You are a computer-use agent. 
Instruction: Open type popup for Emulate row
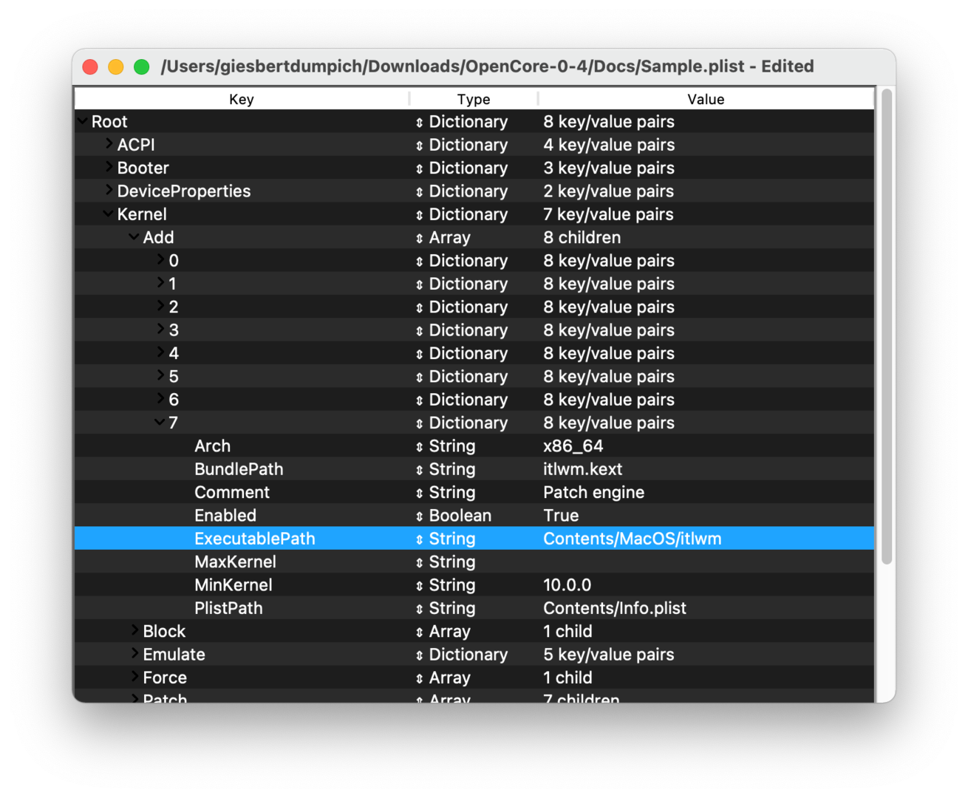pyautogui.click(x=419, y=655)
